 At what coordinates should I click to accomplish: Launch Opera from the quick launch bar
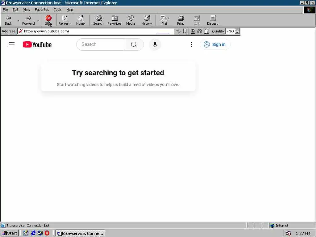coord(47,233)
